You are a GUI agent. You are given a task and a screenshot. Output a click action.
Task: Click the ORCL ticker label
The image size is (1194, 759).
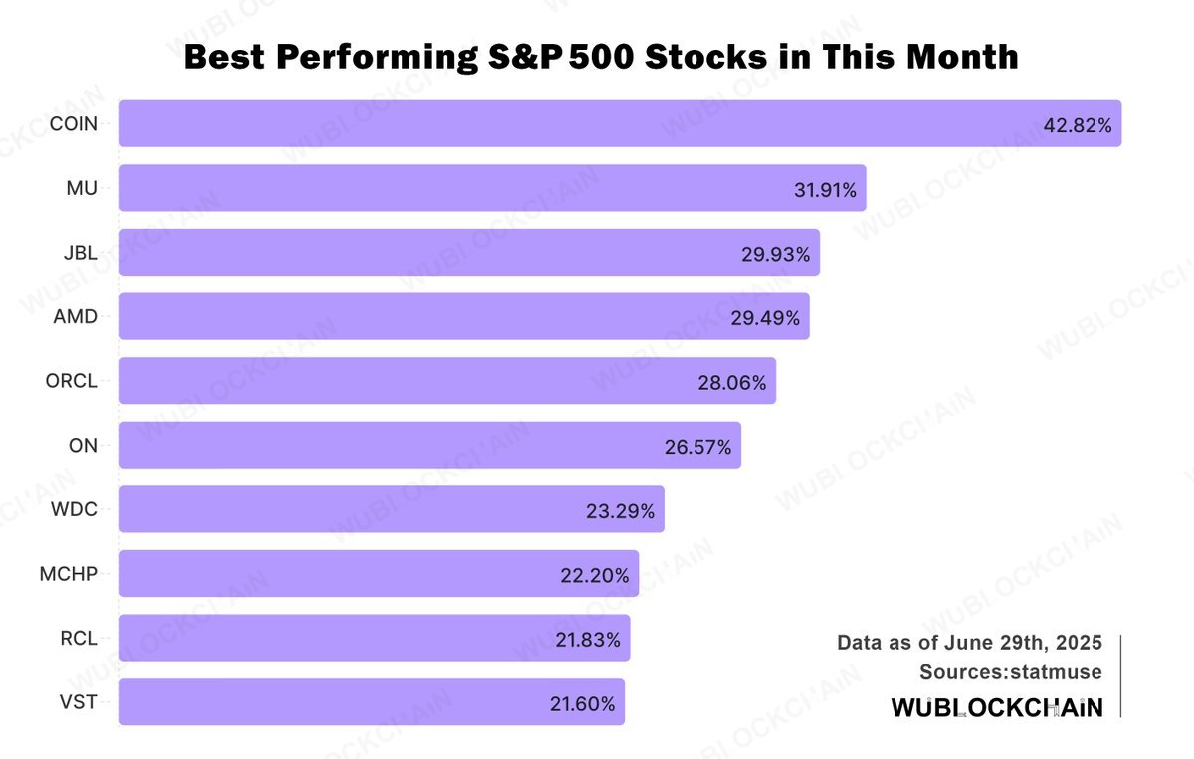pyautogui.click(x=73, y=381)
